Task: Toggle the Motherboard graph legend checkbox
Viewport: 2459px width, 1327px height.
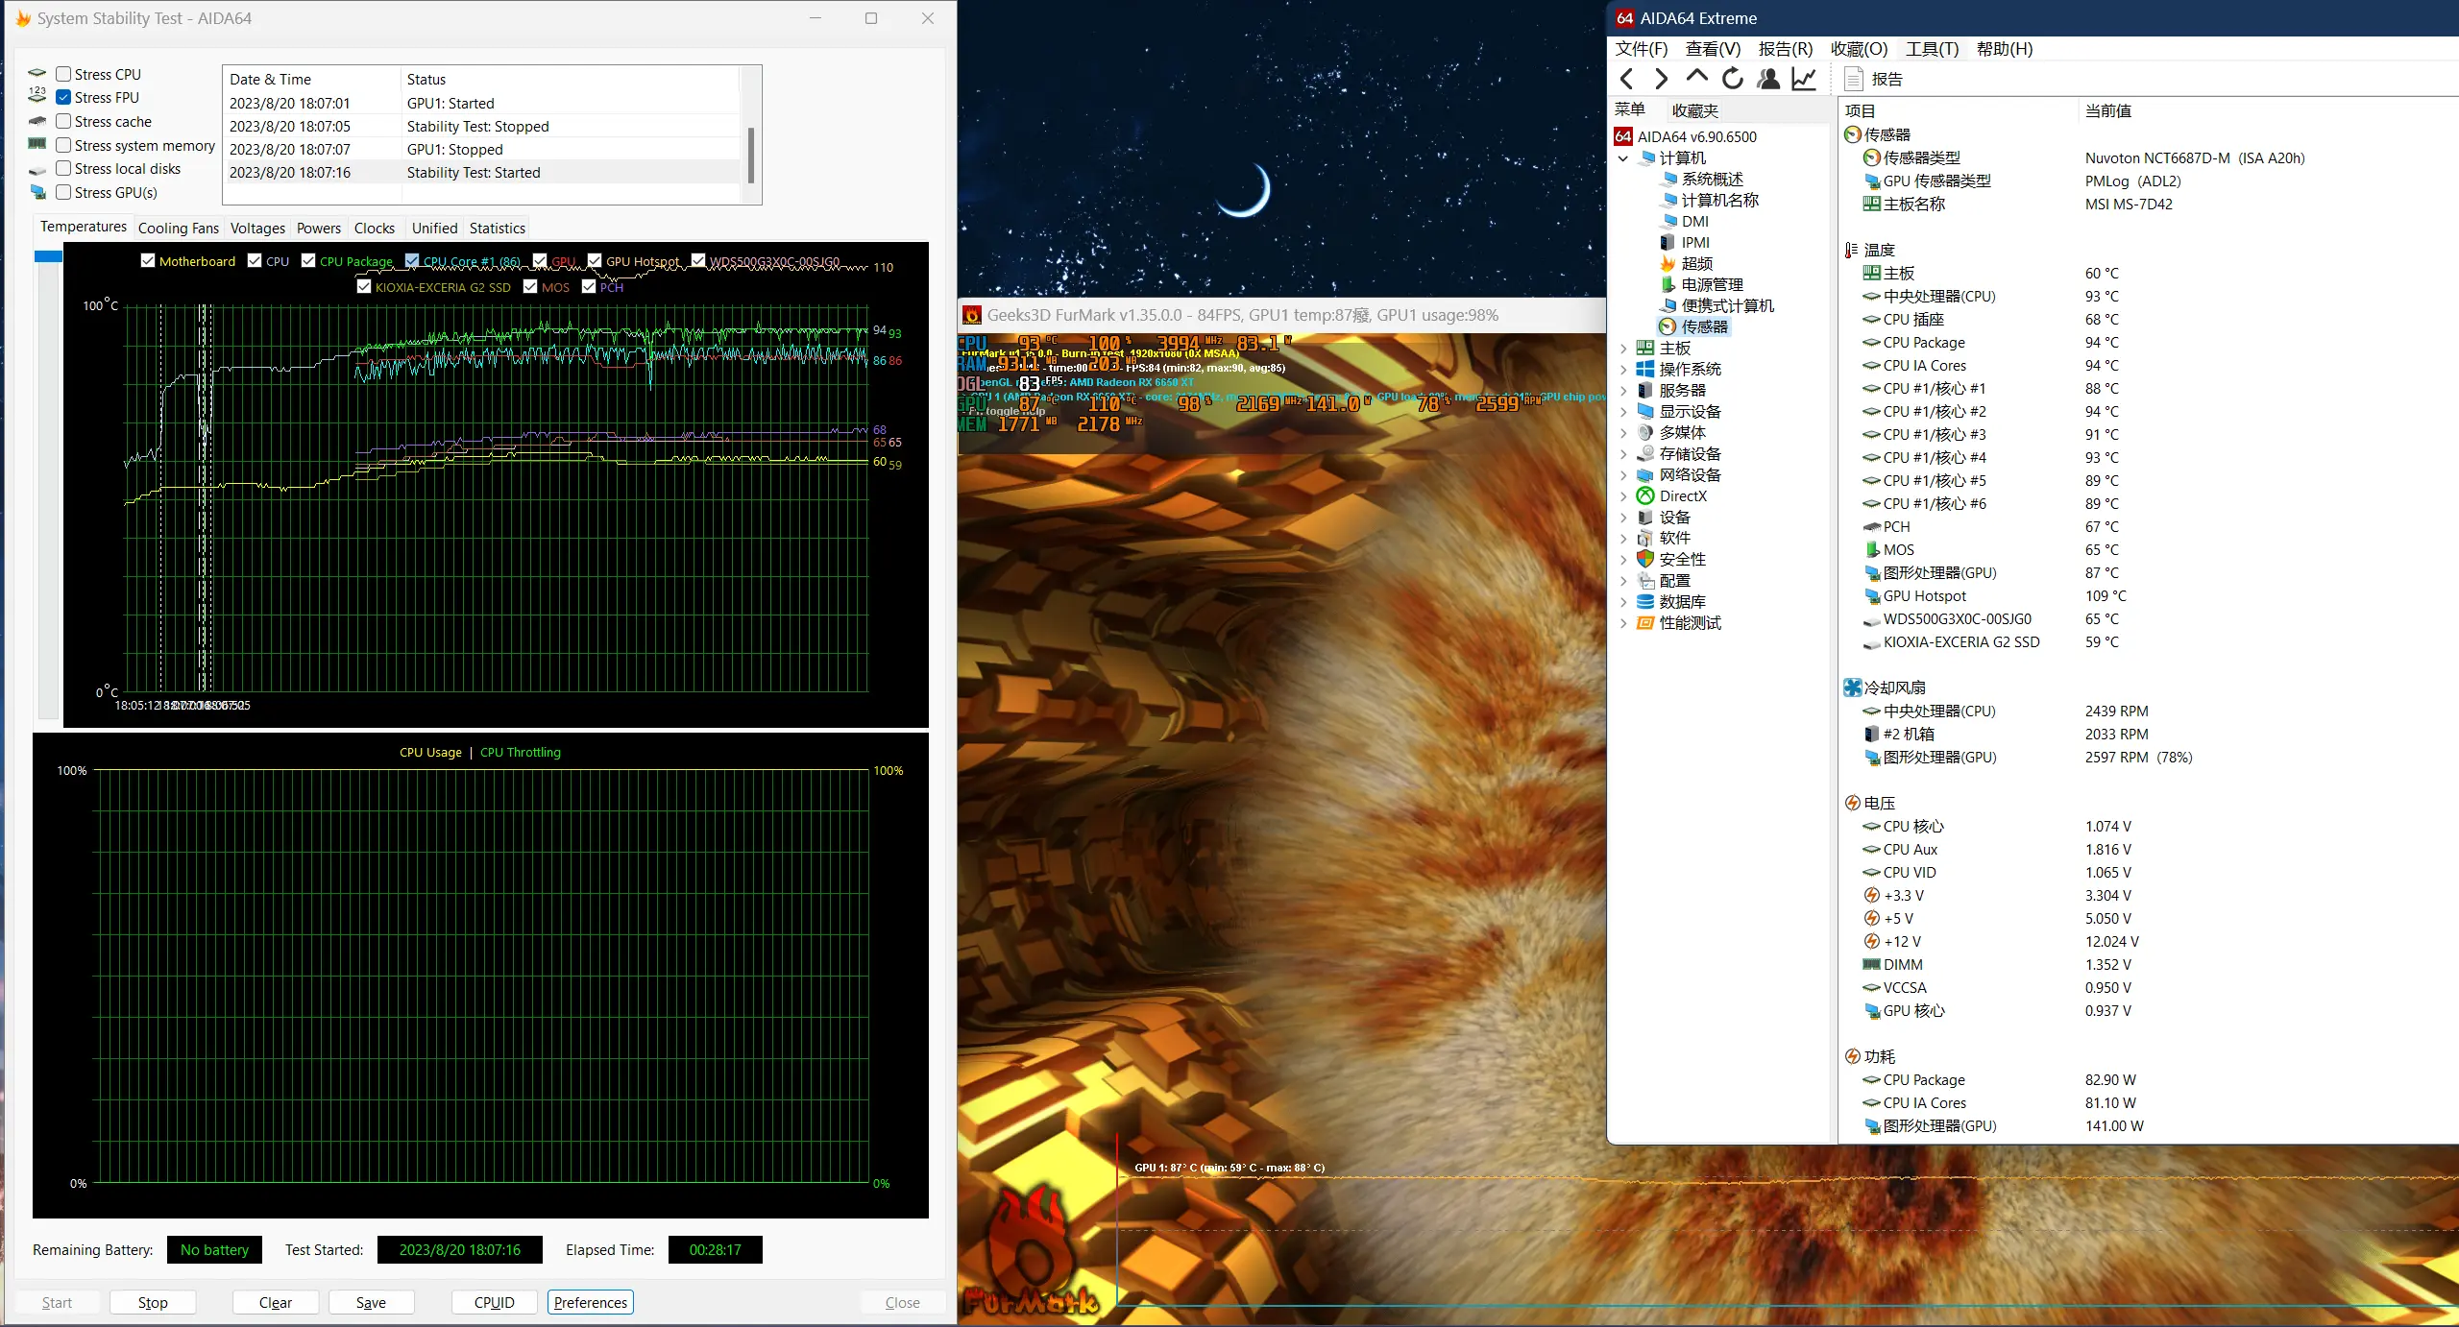Action: click(x=148, y=260)
